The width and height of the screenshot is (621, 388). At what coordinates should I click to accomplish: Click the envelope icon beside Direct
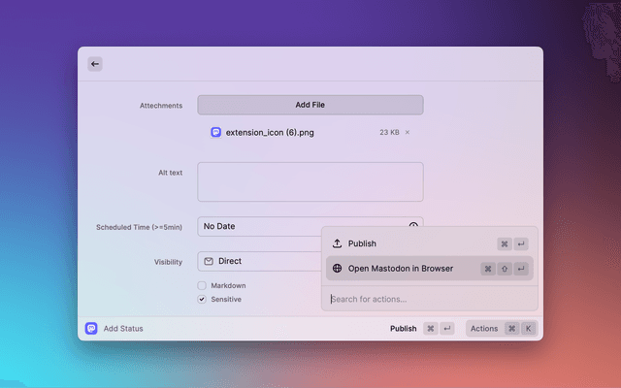(x=209, y=261)
